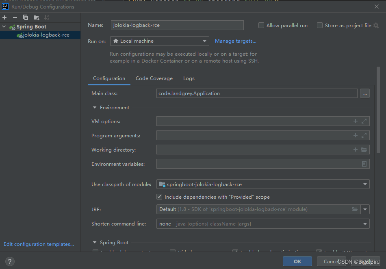Screen dimensions: 386x269
Task: Open Use classpath of module dropdown
Action: (x=263, y=184)
